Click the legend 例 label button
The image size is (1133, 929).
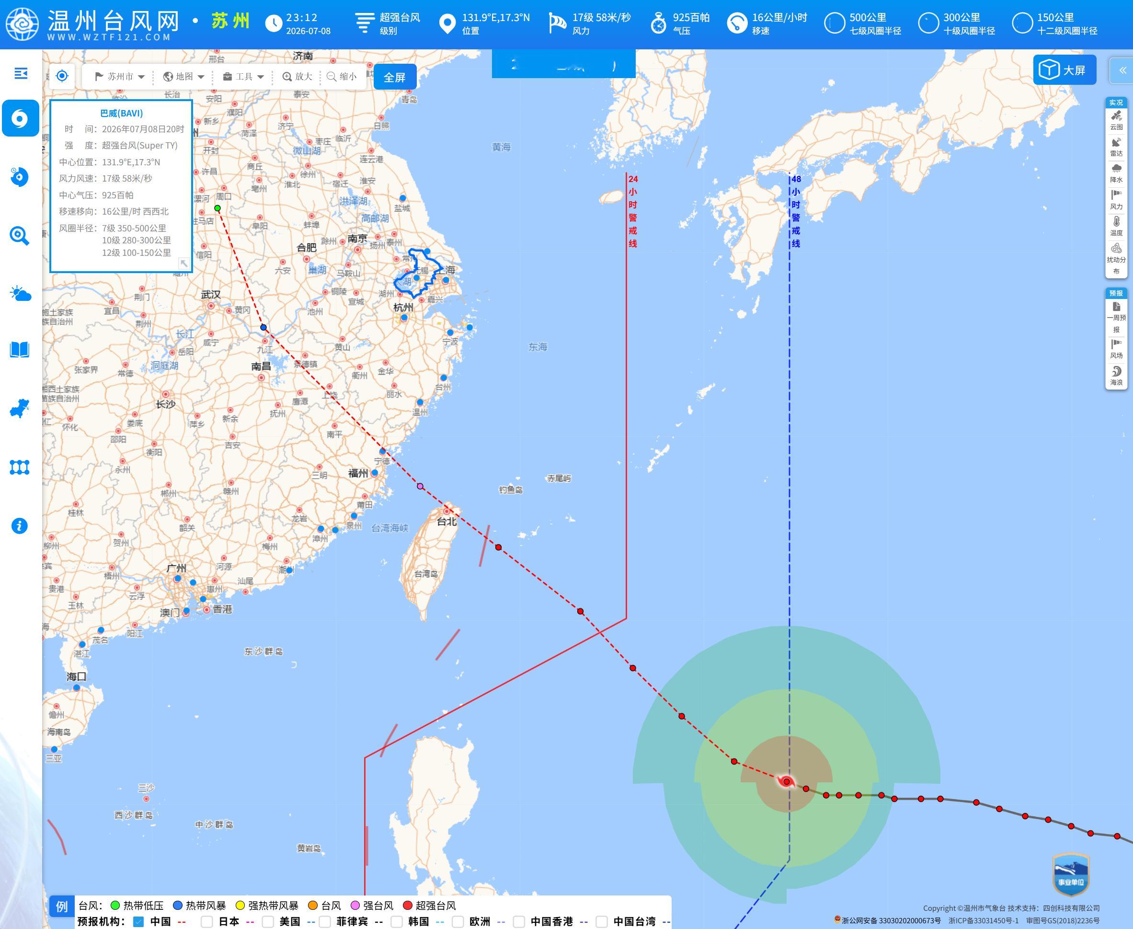point(61,906)
